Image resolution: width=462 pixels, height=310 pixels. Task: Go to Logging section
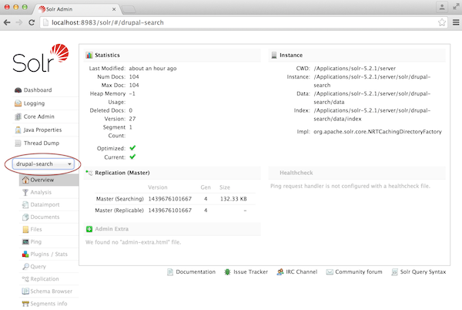point(34,103)
